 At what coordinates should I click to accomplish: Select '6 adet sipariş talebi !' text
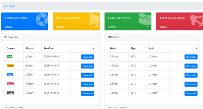coord(68,18)
